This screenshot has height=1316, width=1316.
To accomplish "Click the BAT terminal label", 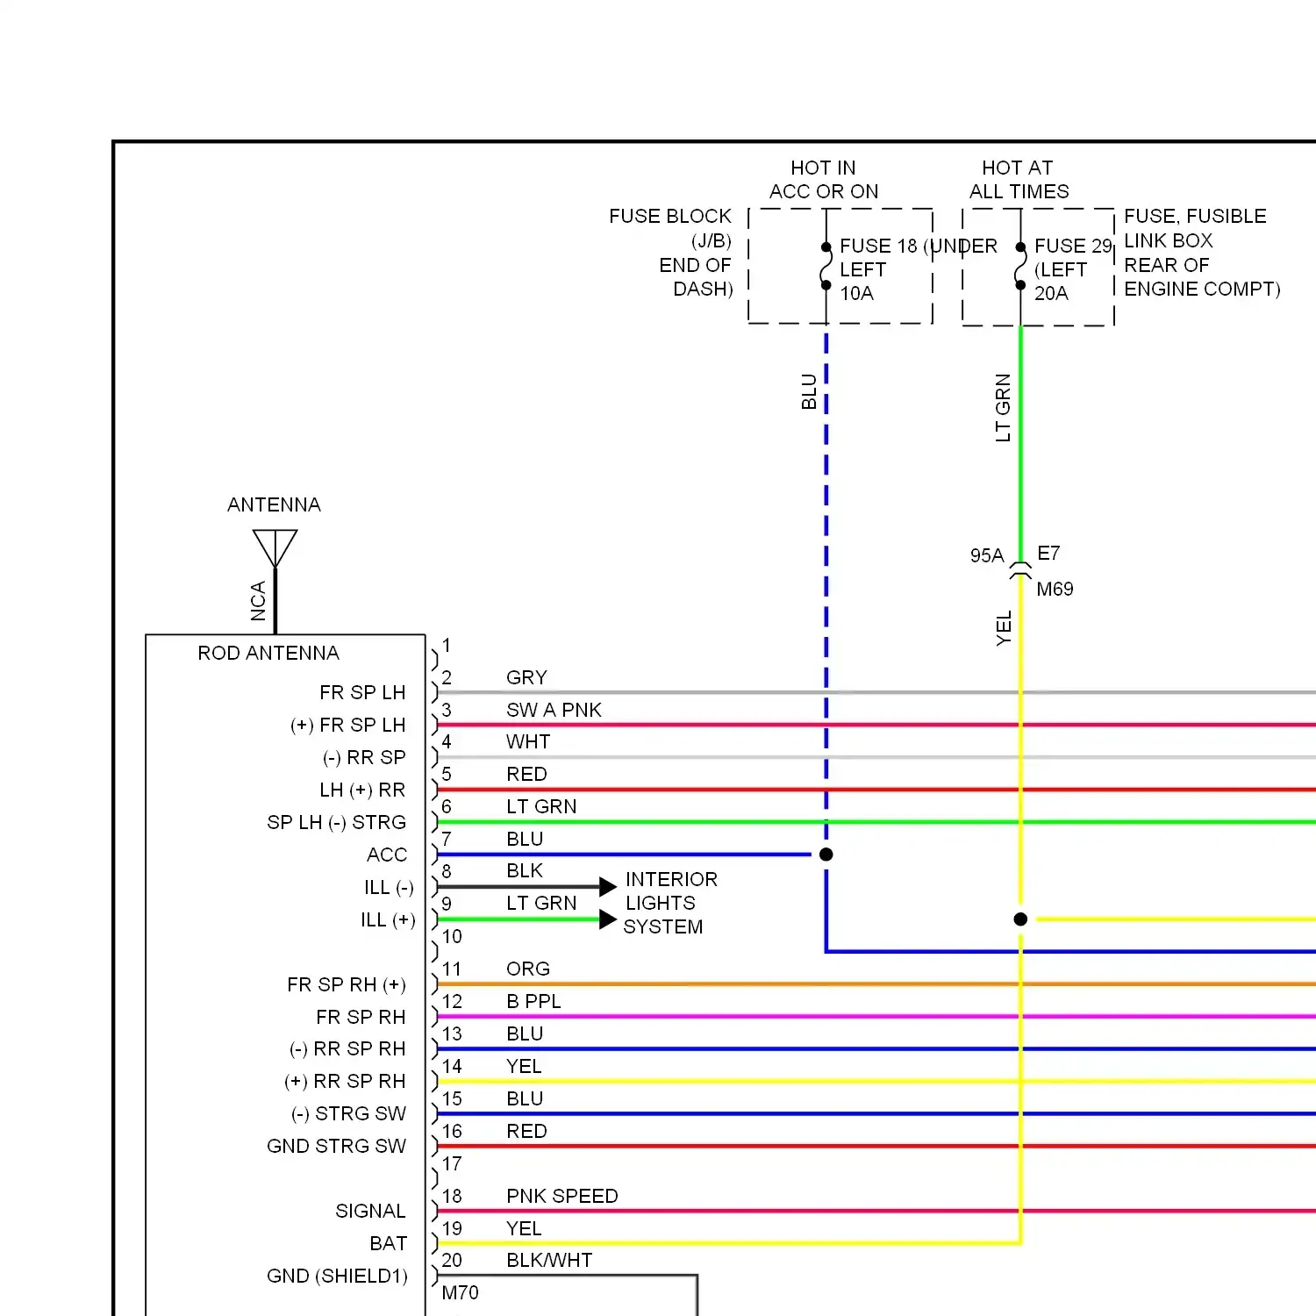I will (x=388, y=1243).
